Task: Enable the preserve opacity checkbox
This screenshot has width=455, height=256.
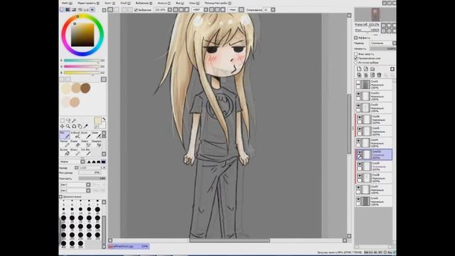Action: (x=356, y=54)
